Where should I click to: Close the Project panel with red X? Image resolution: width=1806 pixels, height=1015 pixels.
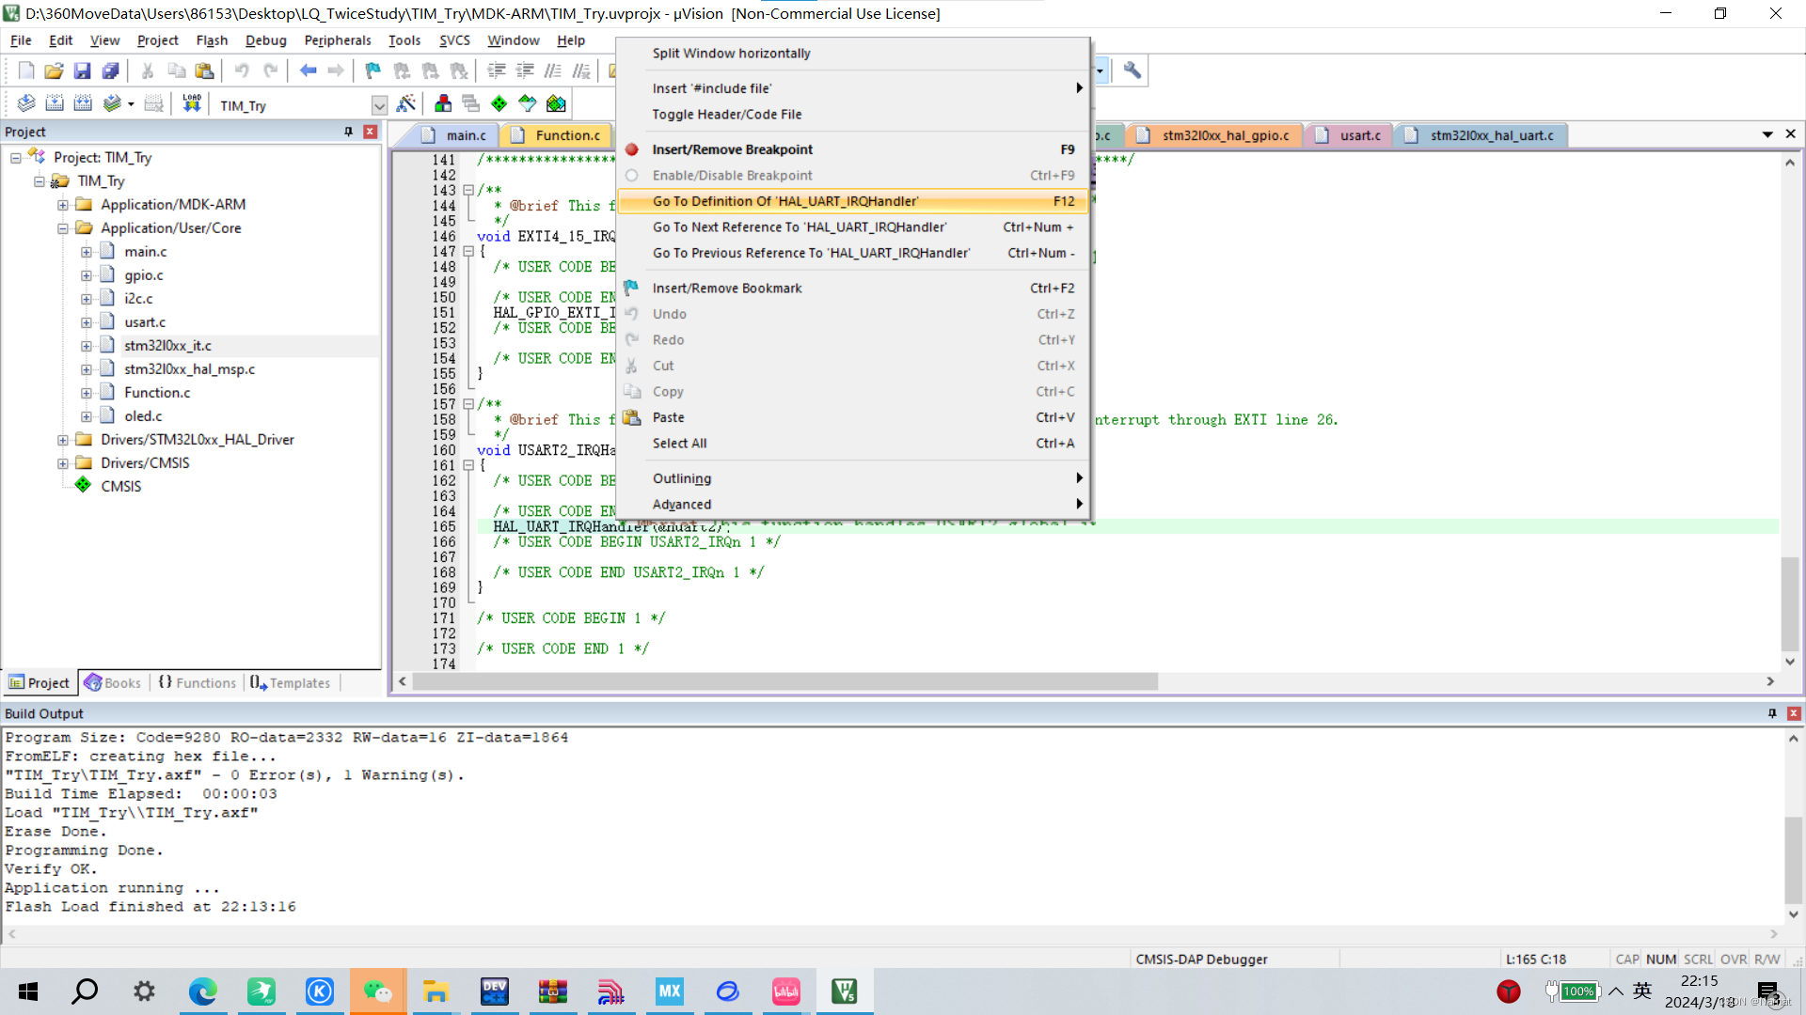[371, 133]
